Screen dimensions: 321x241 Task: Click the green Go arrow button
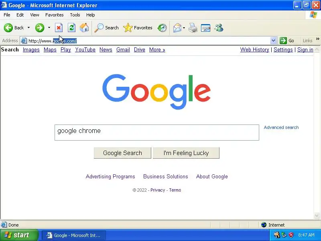tap(283, 41)
